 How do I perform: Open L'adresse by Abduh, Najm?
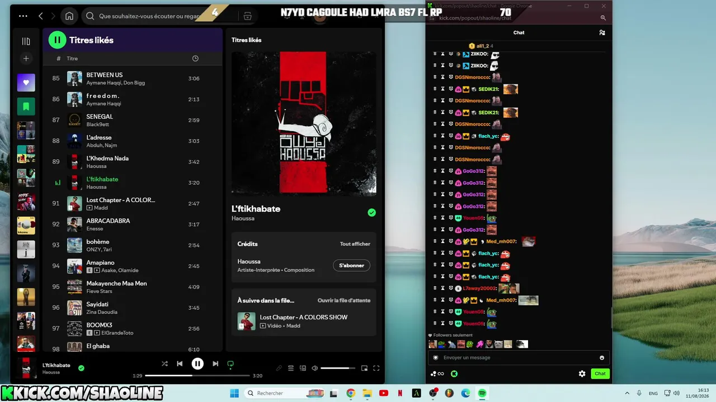coord(133,141)
